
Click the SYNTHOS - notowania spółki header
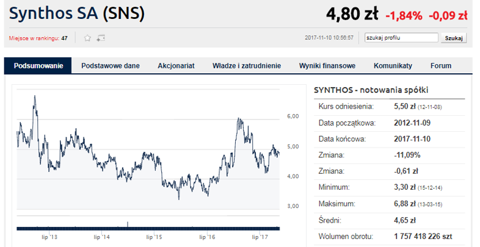coord(371,90)
